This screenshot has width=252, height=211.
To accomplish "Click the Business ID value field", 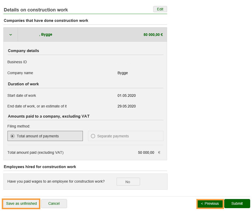I will [125, 62].
